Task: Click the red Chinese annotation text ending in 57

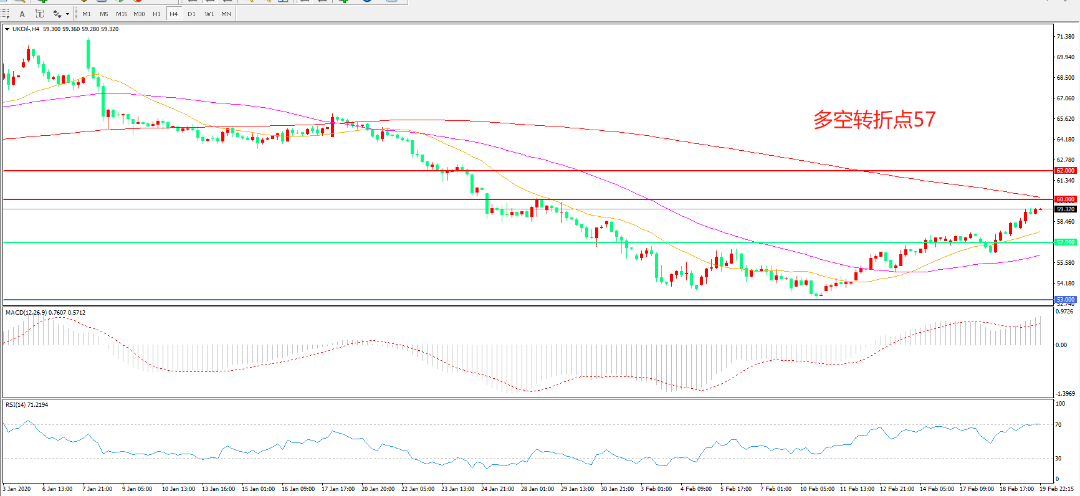Action: (874, 120)
